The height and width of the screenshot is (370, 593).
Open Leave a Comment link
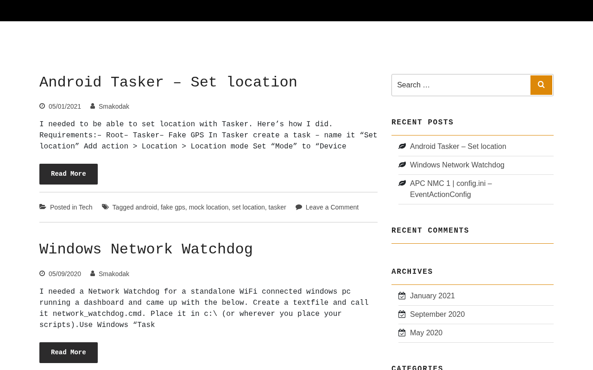pos(332,207)
